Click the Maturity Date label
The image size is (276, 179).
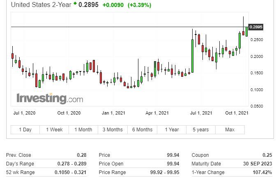pyautogui.click(x=206, y=164)
